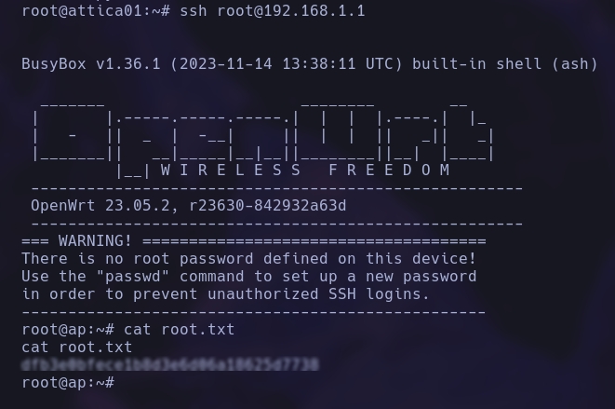Click the echoed "cat root.txt" output line
Image resolution: width=615 pixels, height=409 pixels.
(76, 347)
